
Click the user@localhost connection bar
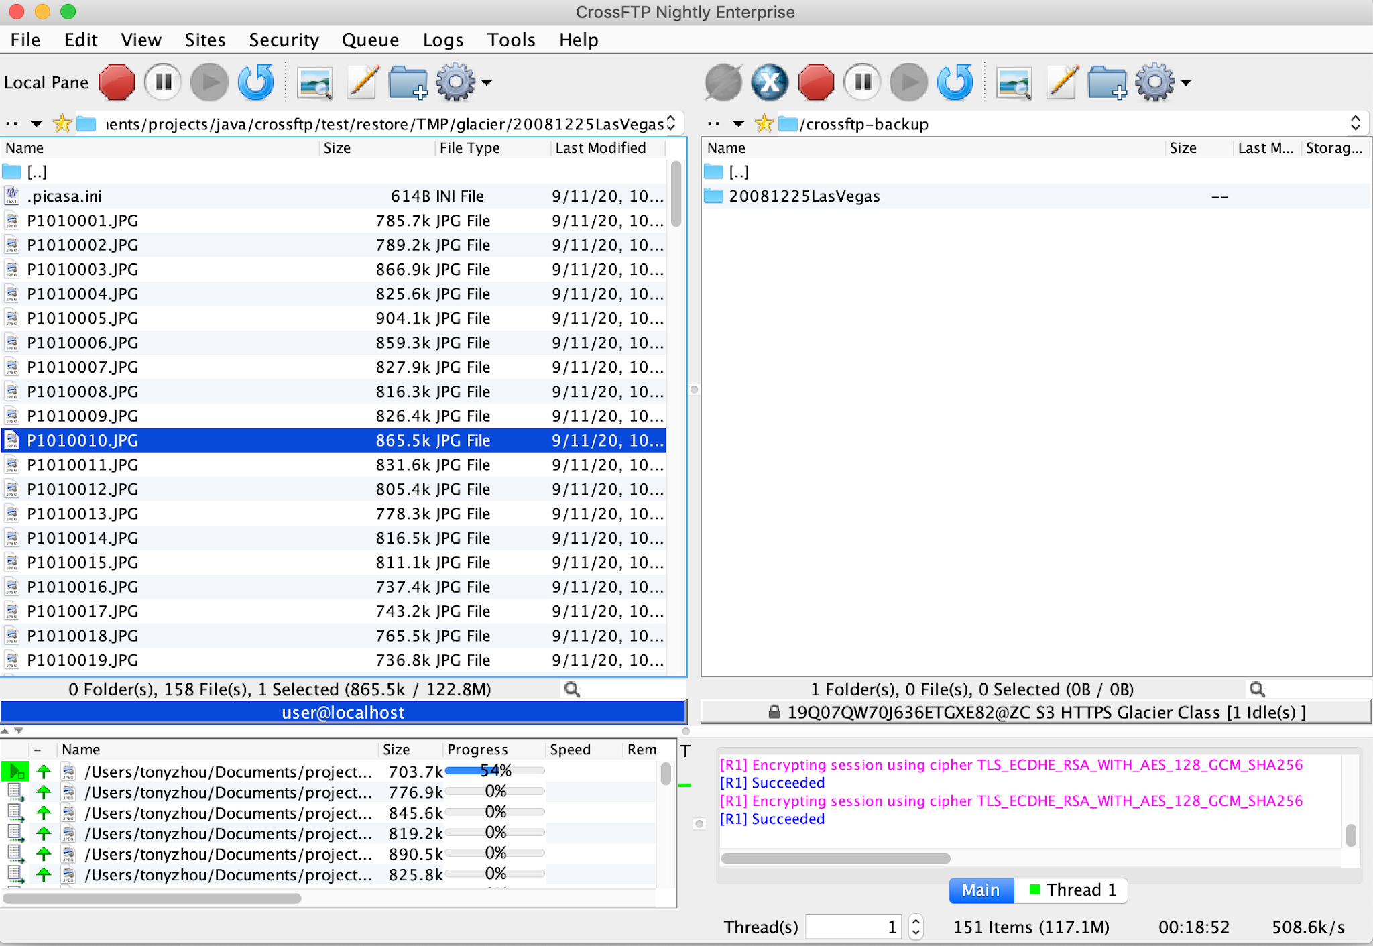pyautogui.click(x=343, y=712)
